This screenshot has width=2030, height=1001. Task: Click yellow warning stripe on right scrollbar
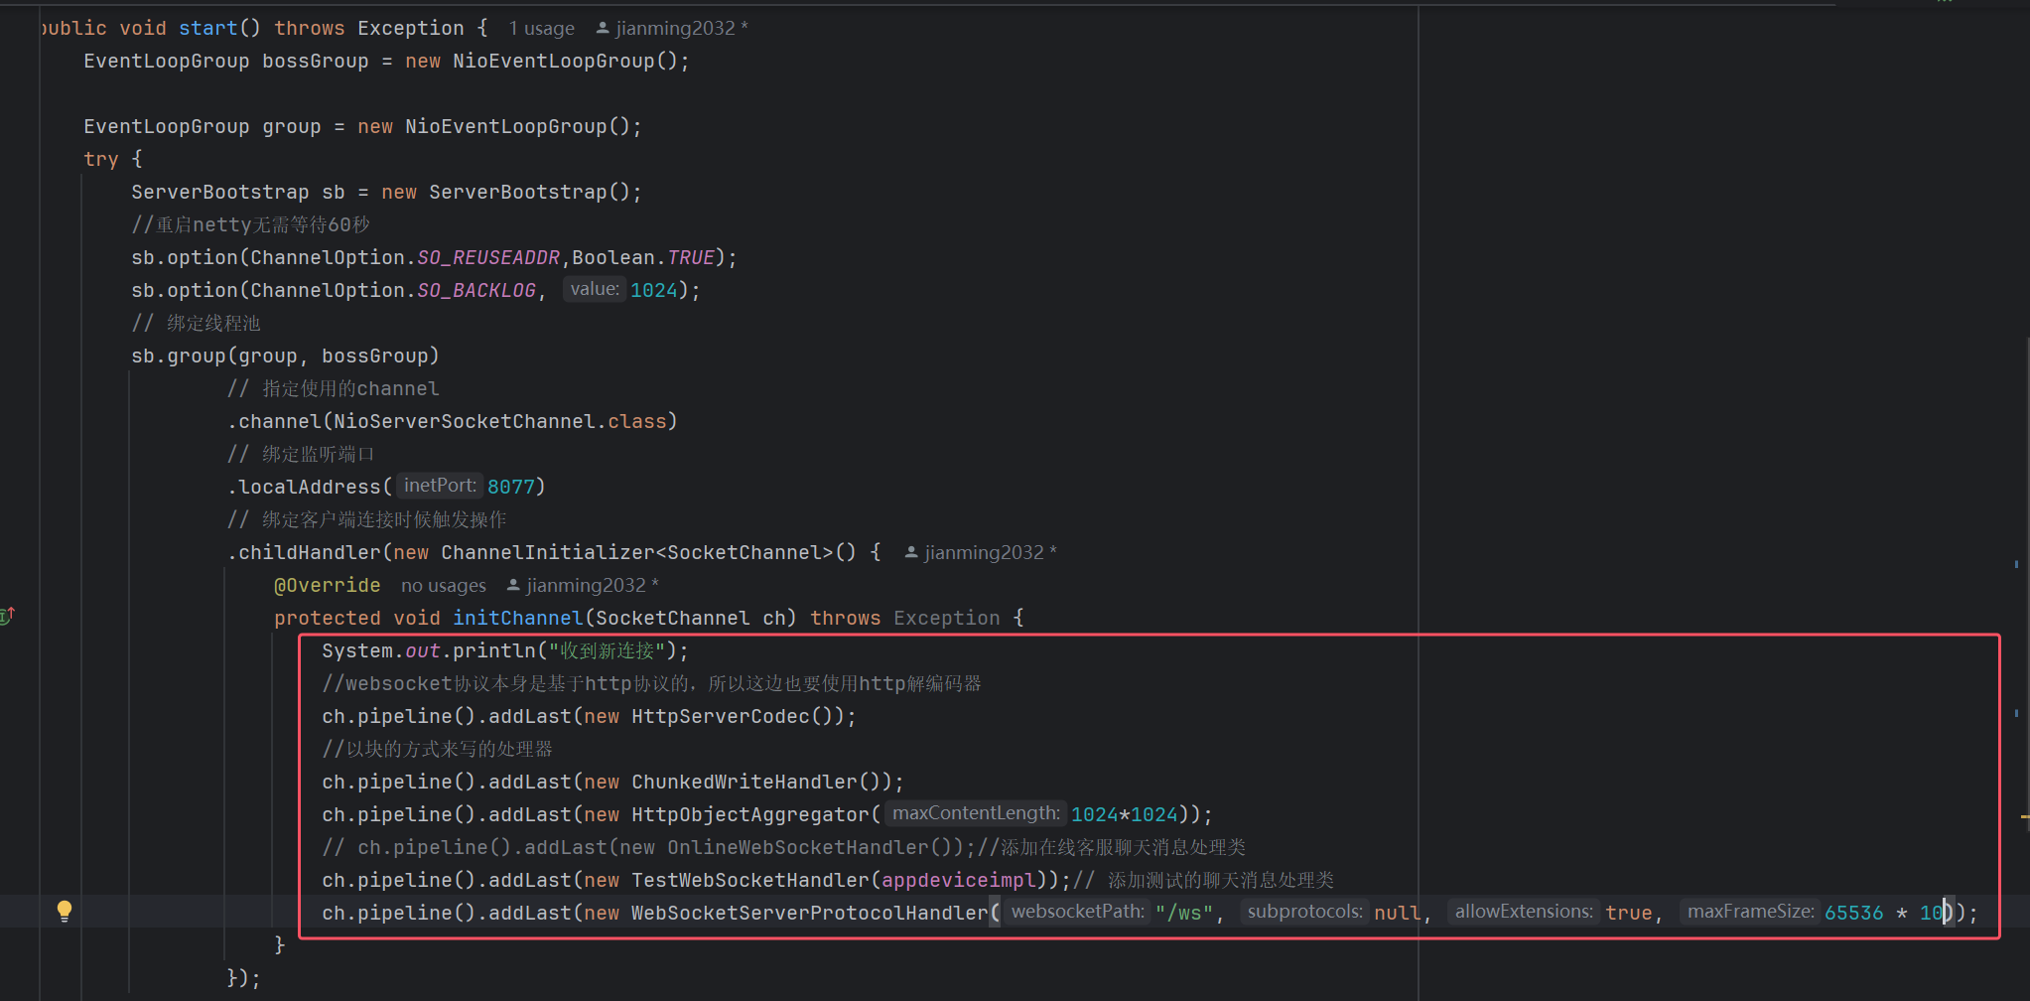2024,817
